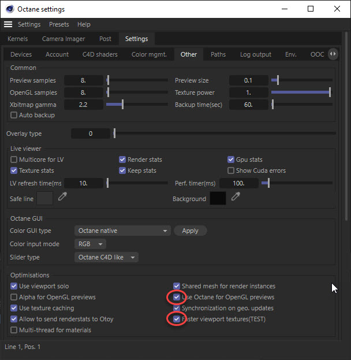The width and height of the screenshot is (351, 360).
Task: Open the Color GUI type dropdown
Action: pos(122,231)
